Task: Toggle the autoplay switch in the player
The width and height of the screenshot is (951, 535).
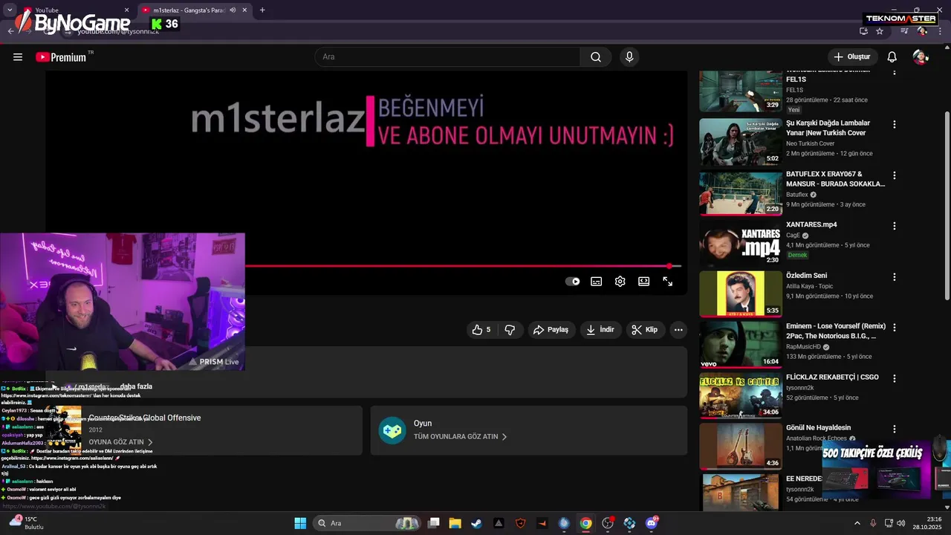Action: coord(572,282)
